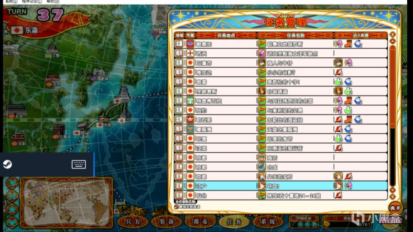Click the task list scrollbar thumb
The width and height of the screenshot is (413, 232).
point(393,87)
